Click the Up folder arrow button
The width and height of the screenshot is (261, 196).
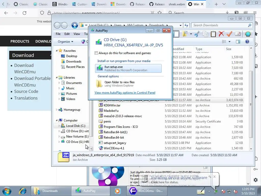point(75,25)
